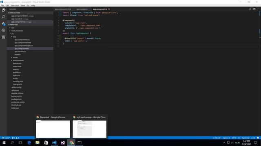
Task: Open the Go menu
Action: coord(28,5)
